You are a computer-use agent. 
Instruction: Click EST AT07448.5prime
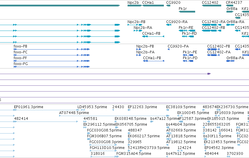point(74,113)
